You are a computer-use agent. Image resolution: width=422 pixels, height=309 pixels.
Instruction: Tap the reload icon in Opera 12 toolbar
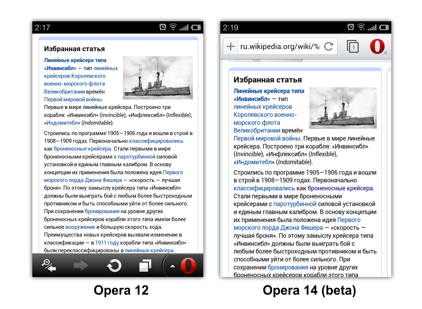[114, 266]
